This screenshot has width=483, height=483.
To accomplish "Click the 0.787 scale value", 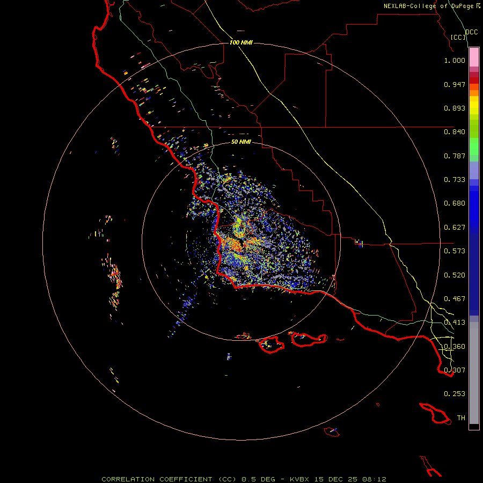I will coord(455,156).
